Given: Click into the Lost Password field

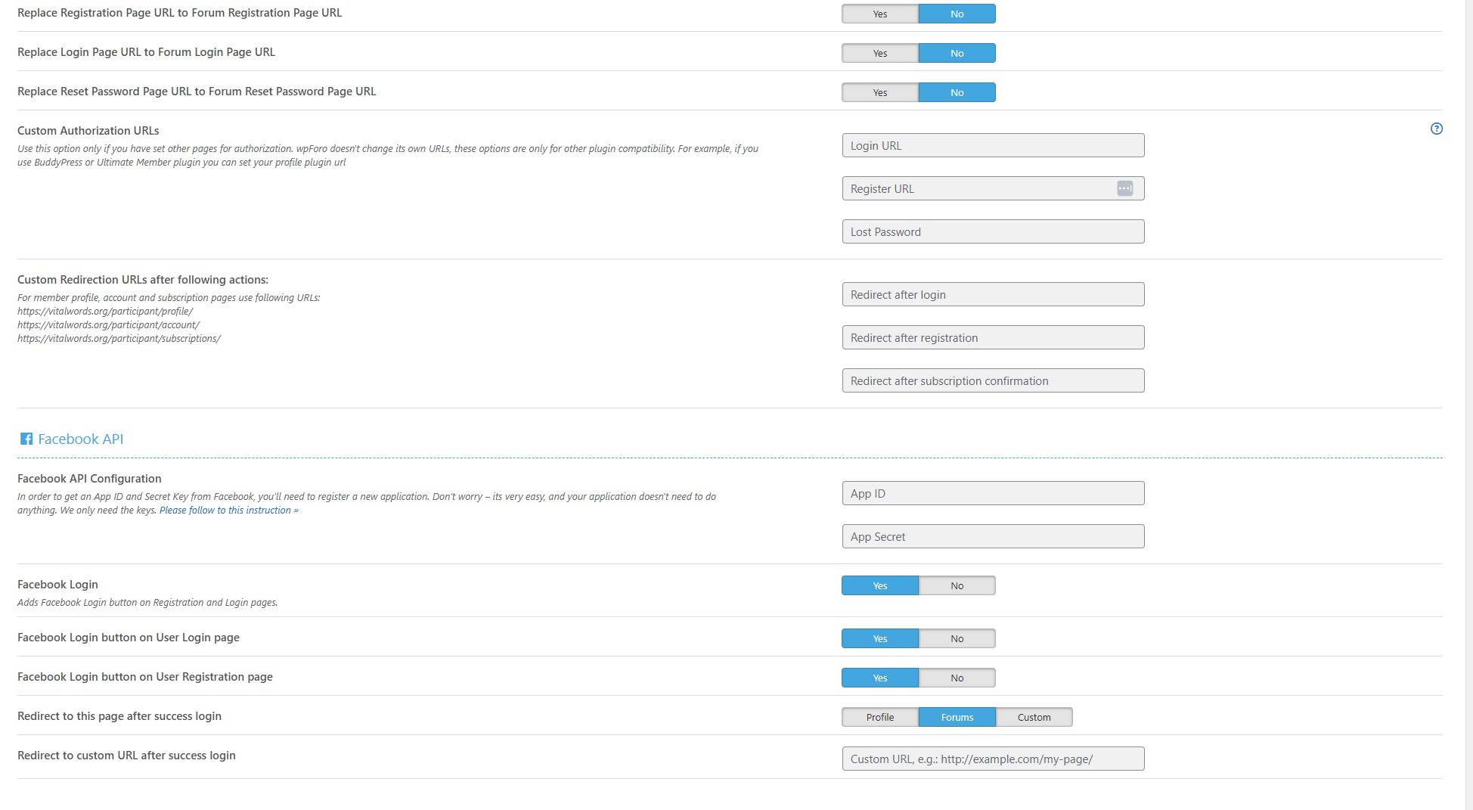Looking at the screenshot, I should (992, 231).
